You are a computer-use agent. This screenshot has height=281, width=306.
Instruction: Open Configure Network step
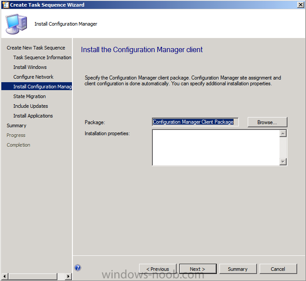point(33,77)
